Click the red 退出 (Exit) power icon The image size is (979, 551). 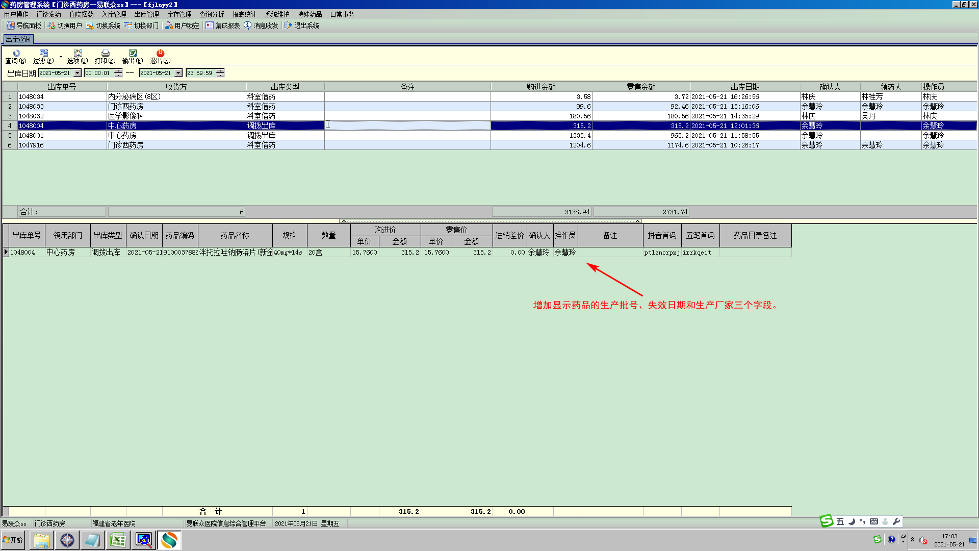[160, 53]
